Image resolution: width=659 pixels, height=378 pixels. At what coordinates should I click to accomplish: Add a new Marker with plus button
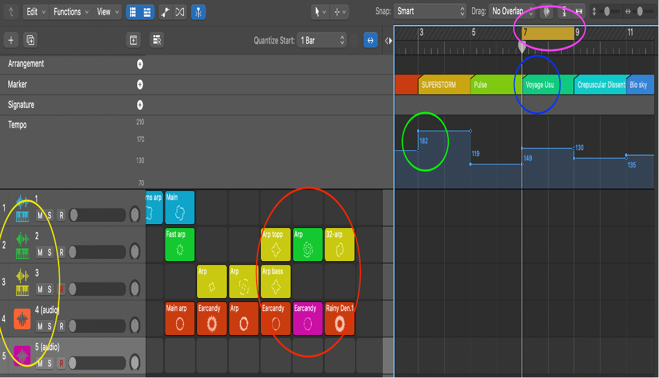pos(140,85)
